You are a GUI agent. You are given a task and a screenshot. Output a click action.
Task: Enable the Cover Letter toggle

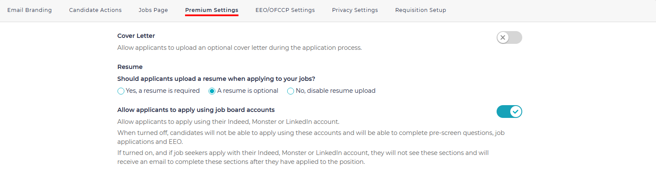509,37
